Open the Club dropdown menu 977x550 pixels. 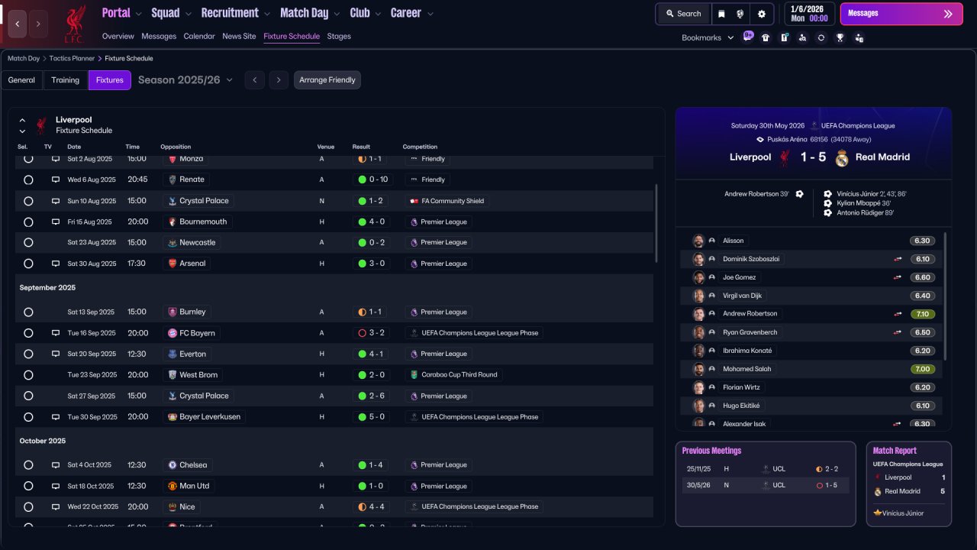[x=366, y=13]
